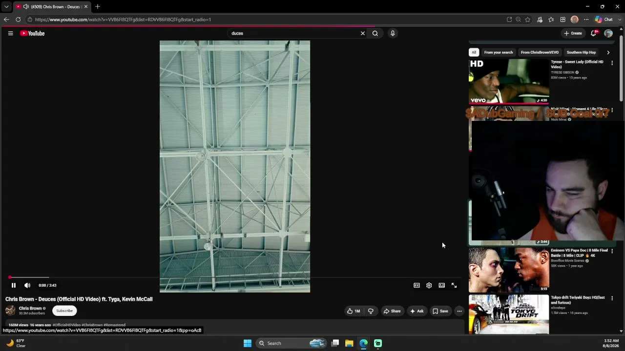Open the Tyrese Sweet Lady thumbnail
625x351 pixels.
coord(509,81)
